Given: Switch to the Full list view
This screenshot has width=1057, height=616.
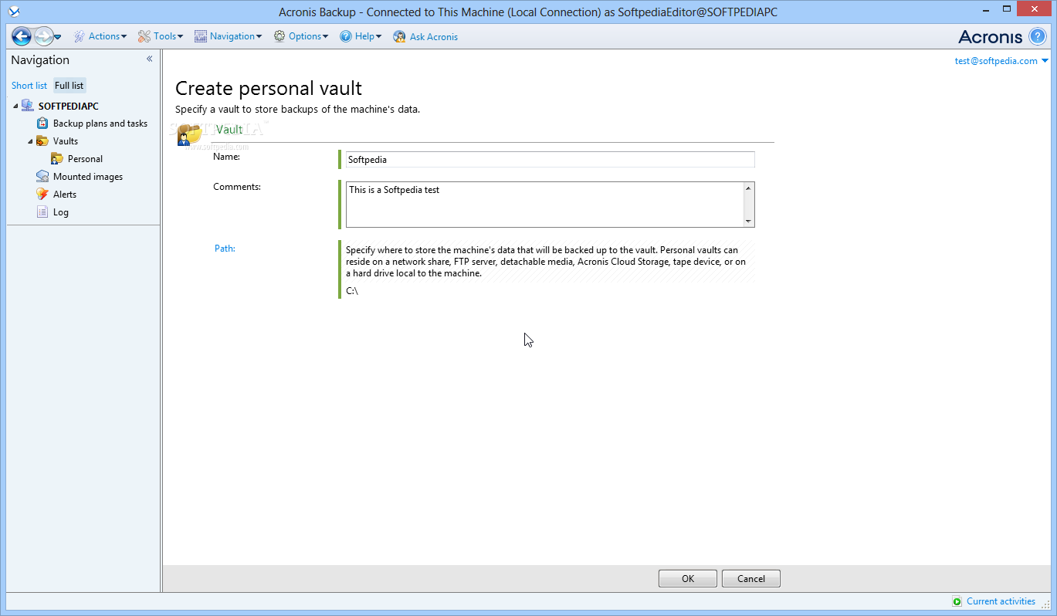Looking at the screenshot, I should pyautogui.click(x=69, y=86).
